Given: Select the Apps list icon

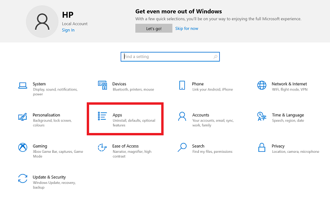Looking at the screenshot, I should (102, 116).
